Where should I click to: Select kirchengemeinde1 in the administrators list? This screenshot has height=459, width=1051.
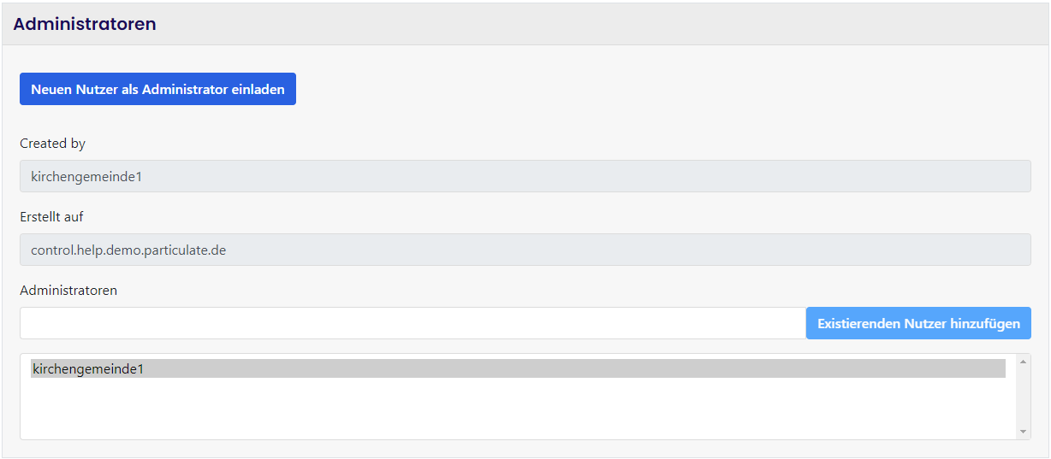pyautogui.click(x=87, y=368)
